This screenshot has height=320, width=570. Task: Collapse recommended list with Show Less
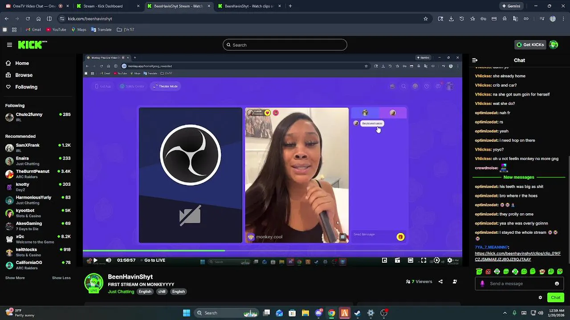61,278
